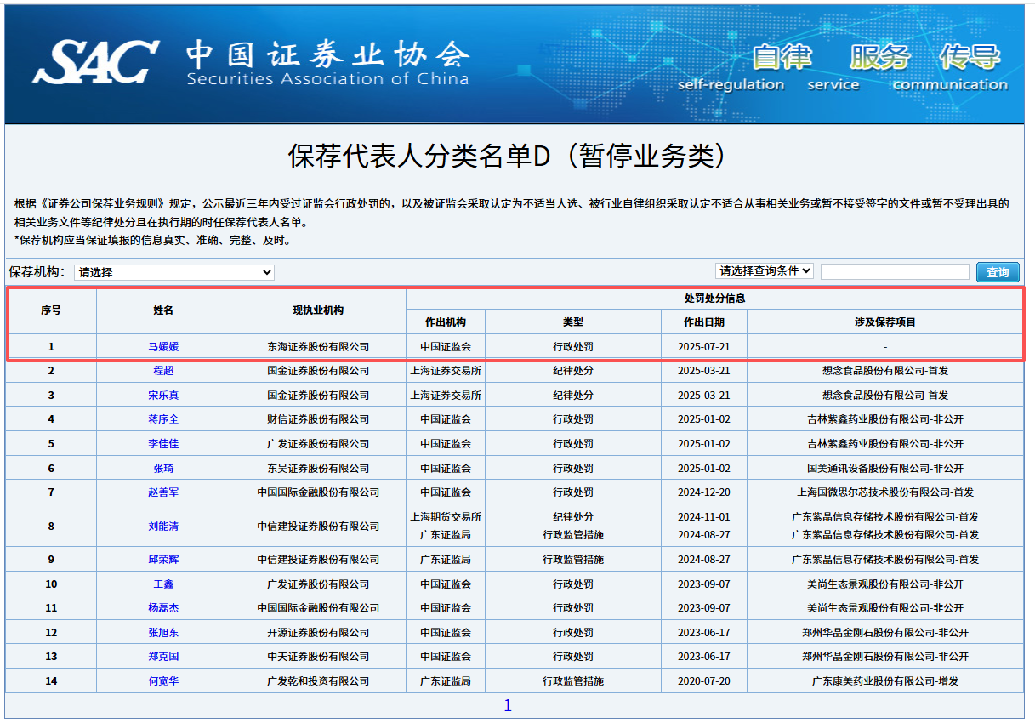Open the 何宽华 name link
The image size is (1035, 723).
163,681
